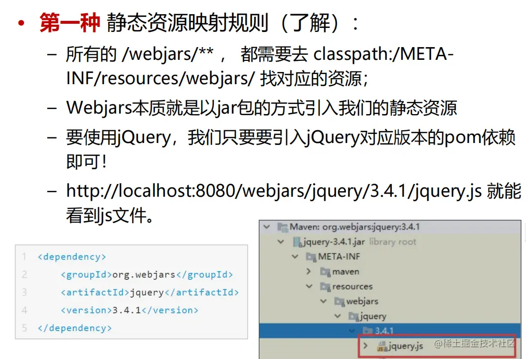Click the artifactId jquery code line

click(x=150, y=293)
